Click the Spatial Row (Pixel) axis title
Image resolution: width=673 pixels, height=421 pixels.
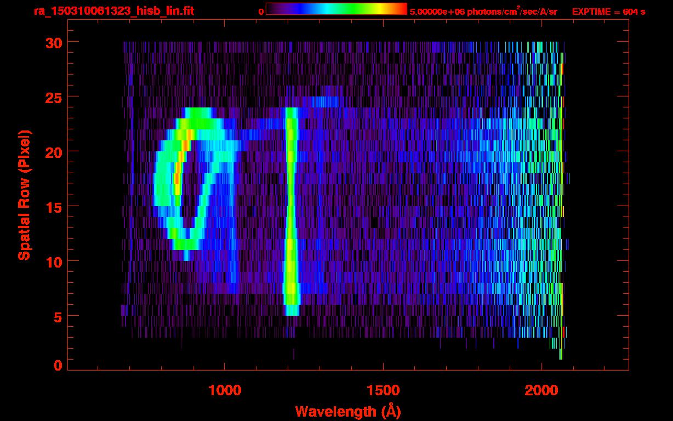(x=24, y=195)
